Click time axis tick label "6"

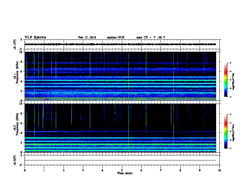click(141, 170)
